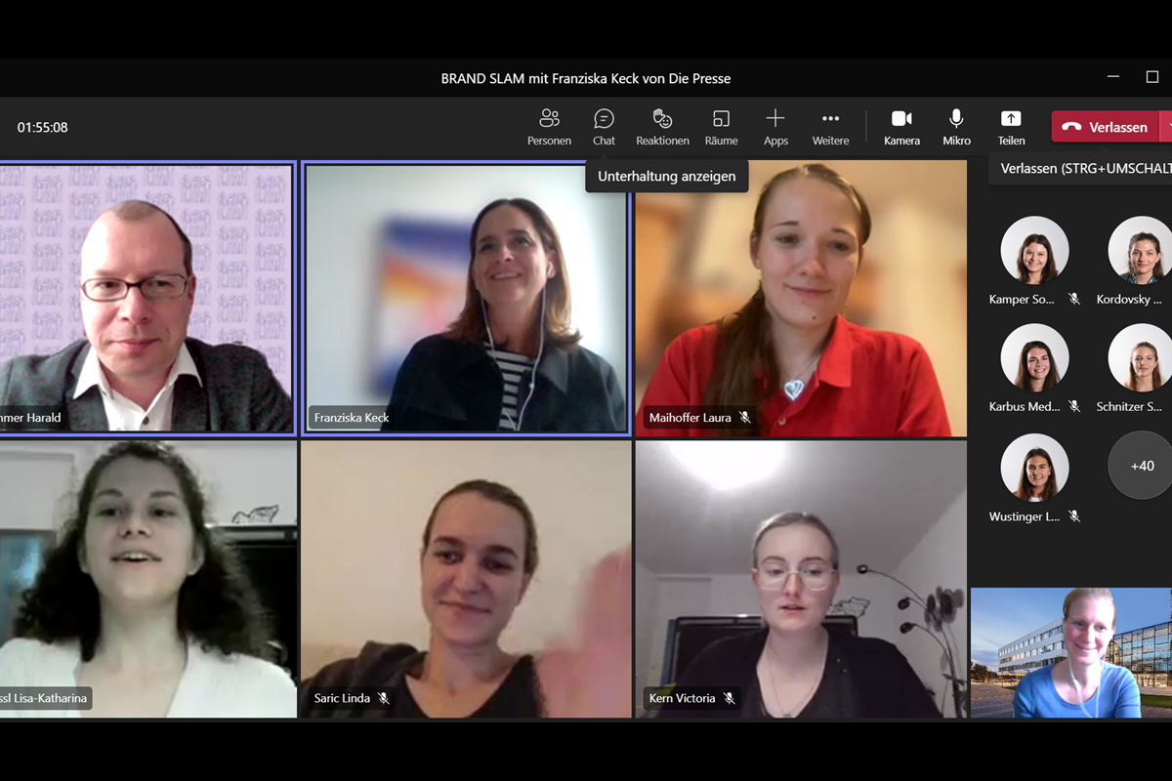Expand the +40 hidden participants
The image size is (1172, 781).
click(x=1139, y=466)
